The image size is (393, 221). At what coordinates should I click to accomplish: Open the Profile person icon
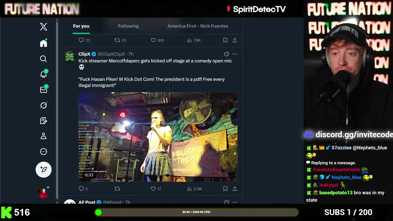point(44,136)
